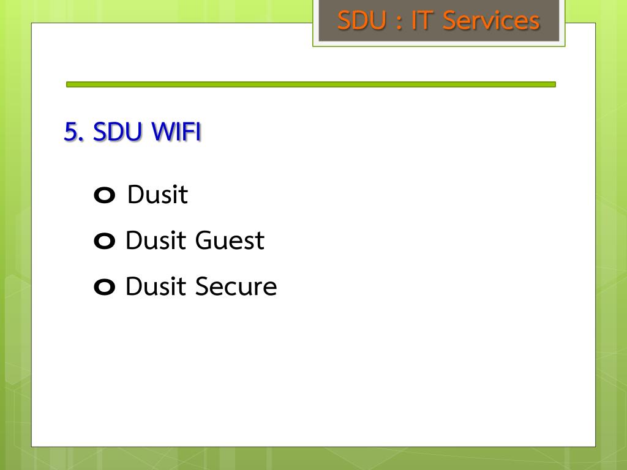The image size is (627, 470).
Task: Click the number 5 in the heading
Action: [x=71, y=132]
